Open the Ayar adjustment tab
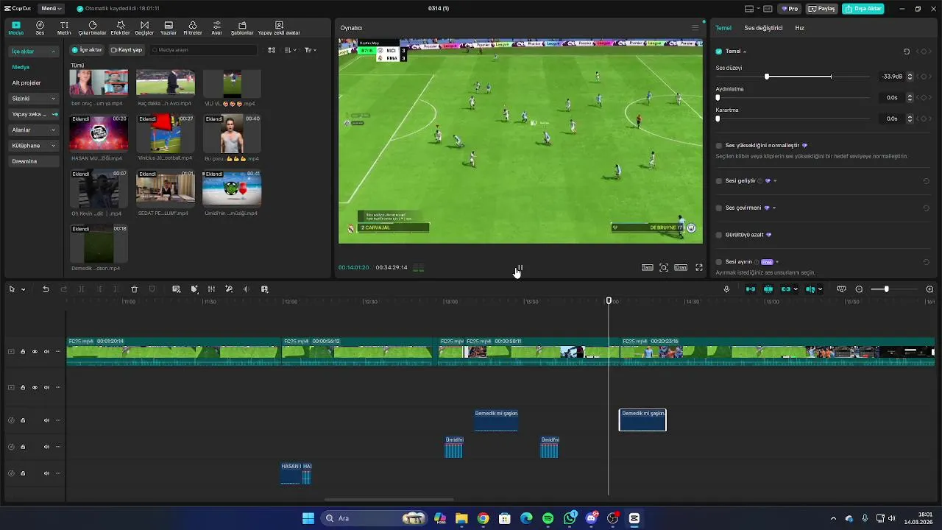The image size is (942, 530). click(217, 28)
